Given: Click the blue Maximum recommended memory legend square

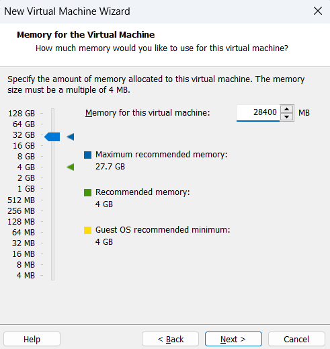Looking at the screenshot, I should coord(87,155).
